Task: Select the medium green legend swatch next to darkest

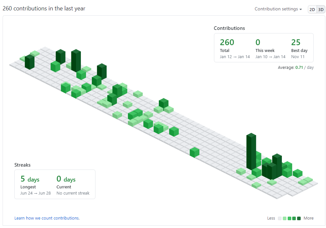Action: pyautogui.click(x=294, y=219)
